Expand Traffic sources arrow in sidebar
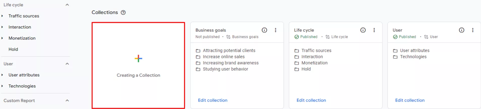 pyautogui.click(x=2, y=16)
